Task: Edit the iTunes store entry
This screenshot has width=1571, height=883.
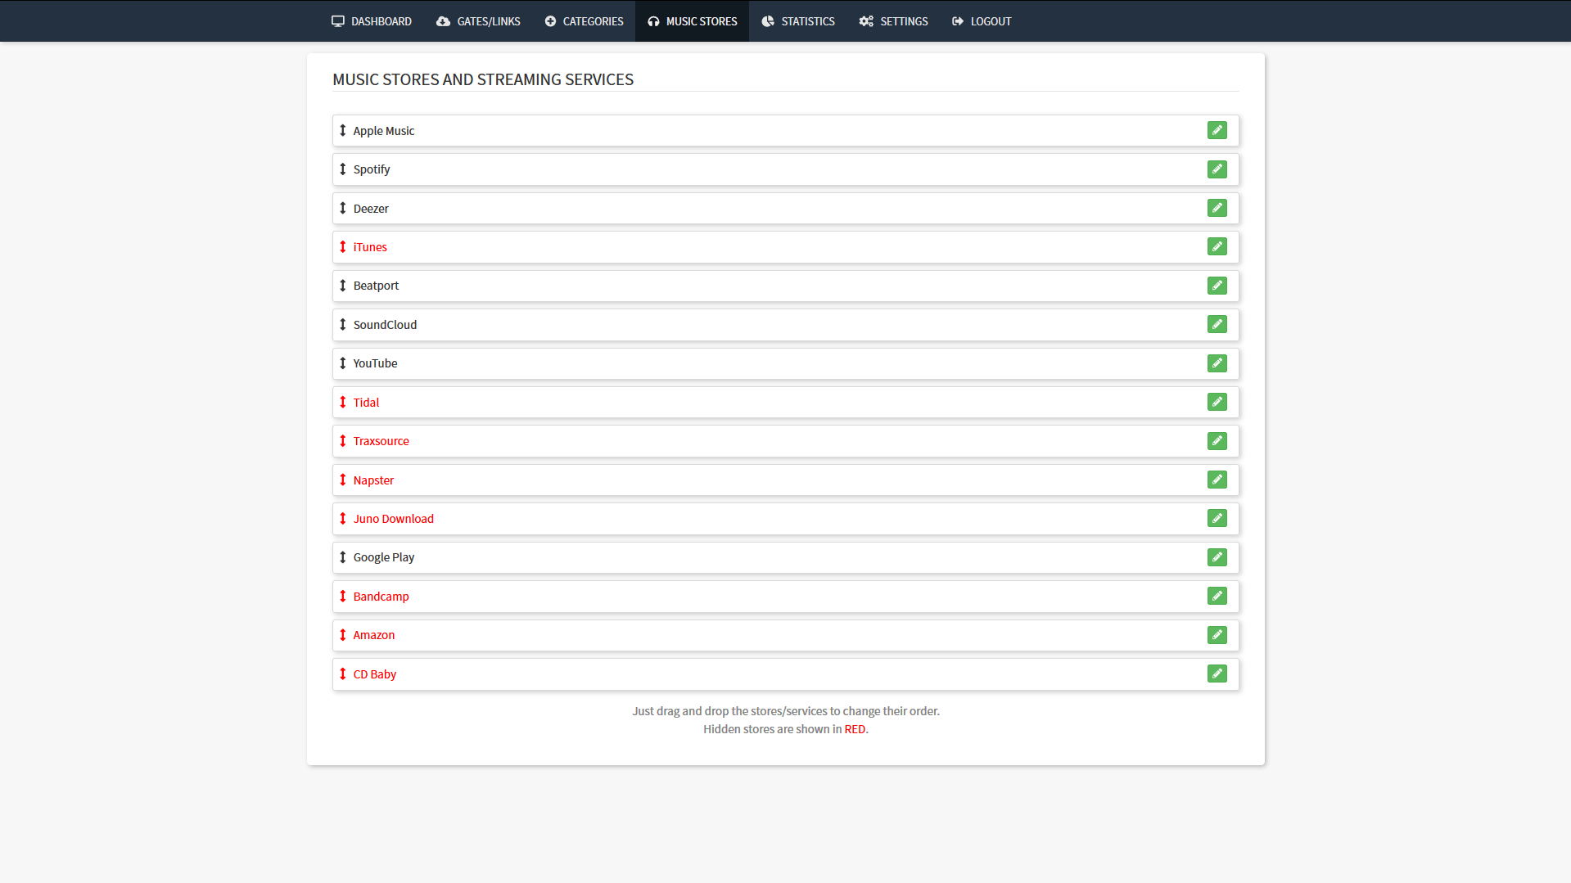Action: click(1217, 246)
